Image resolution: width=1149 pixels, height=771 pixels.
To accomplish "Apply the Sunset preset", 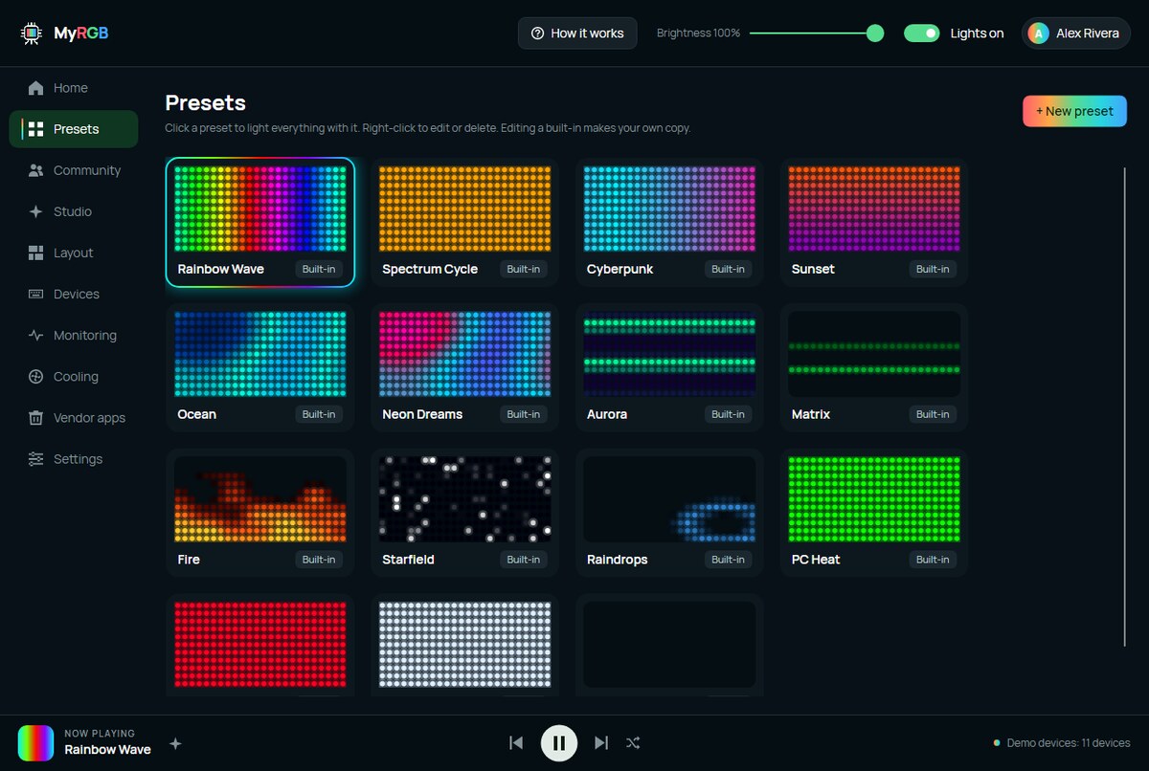I will pos(874,223).
